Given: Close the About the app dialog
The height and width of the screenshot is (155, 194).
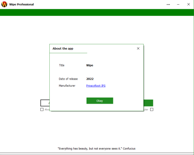Looking at the screenshot, I should tap(138, 49).
